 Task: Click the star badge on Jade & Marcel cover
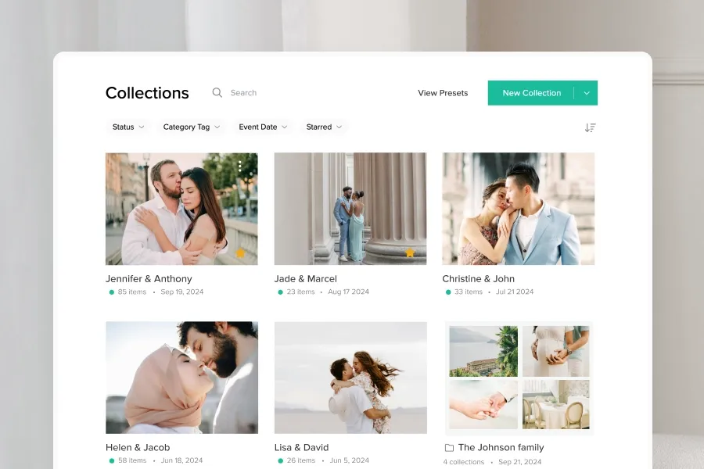[409, 253]
